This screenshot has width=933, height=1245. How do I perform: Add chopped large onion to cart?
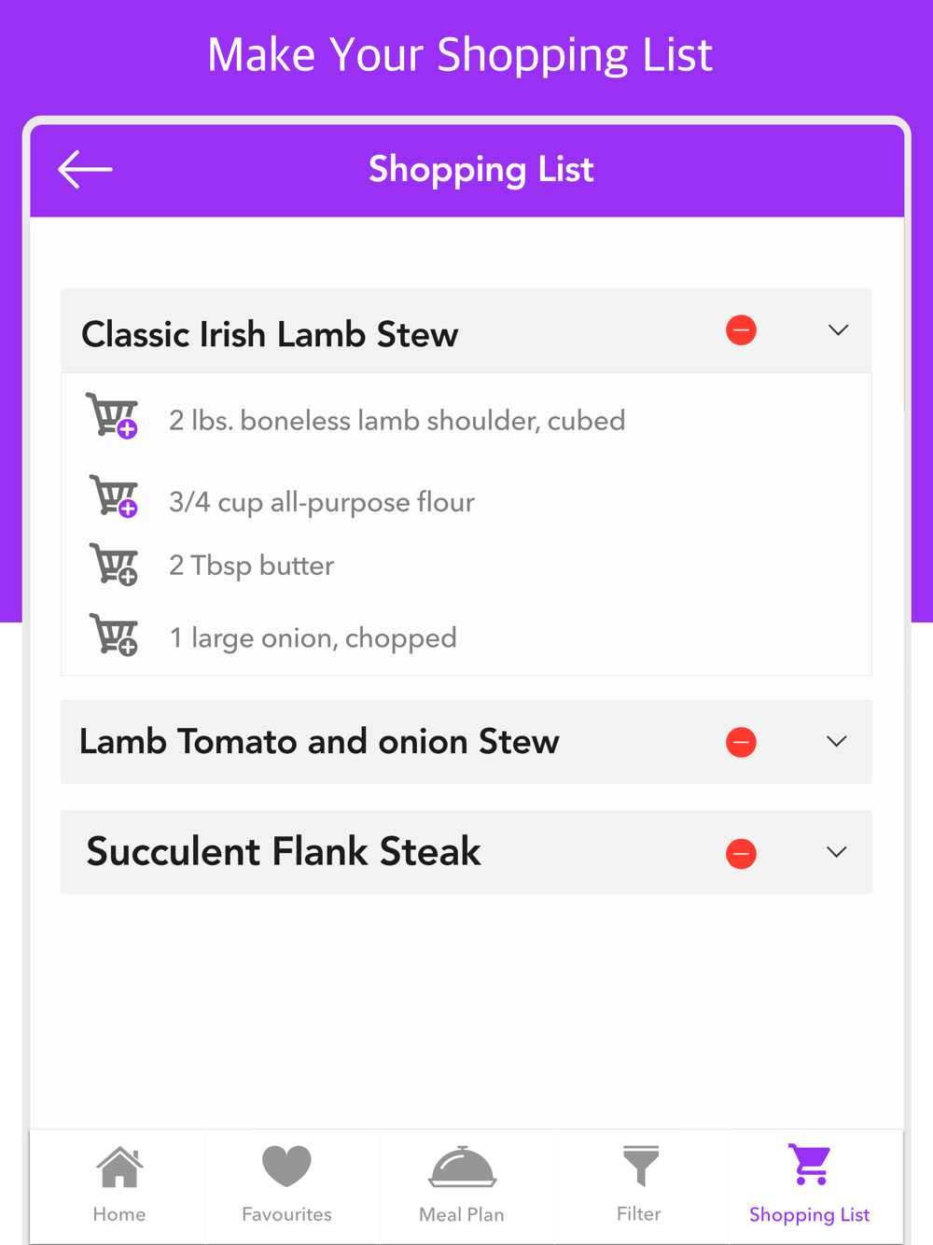pos(114,635)
